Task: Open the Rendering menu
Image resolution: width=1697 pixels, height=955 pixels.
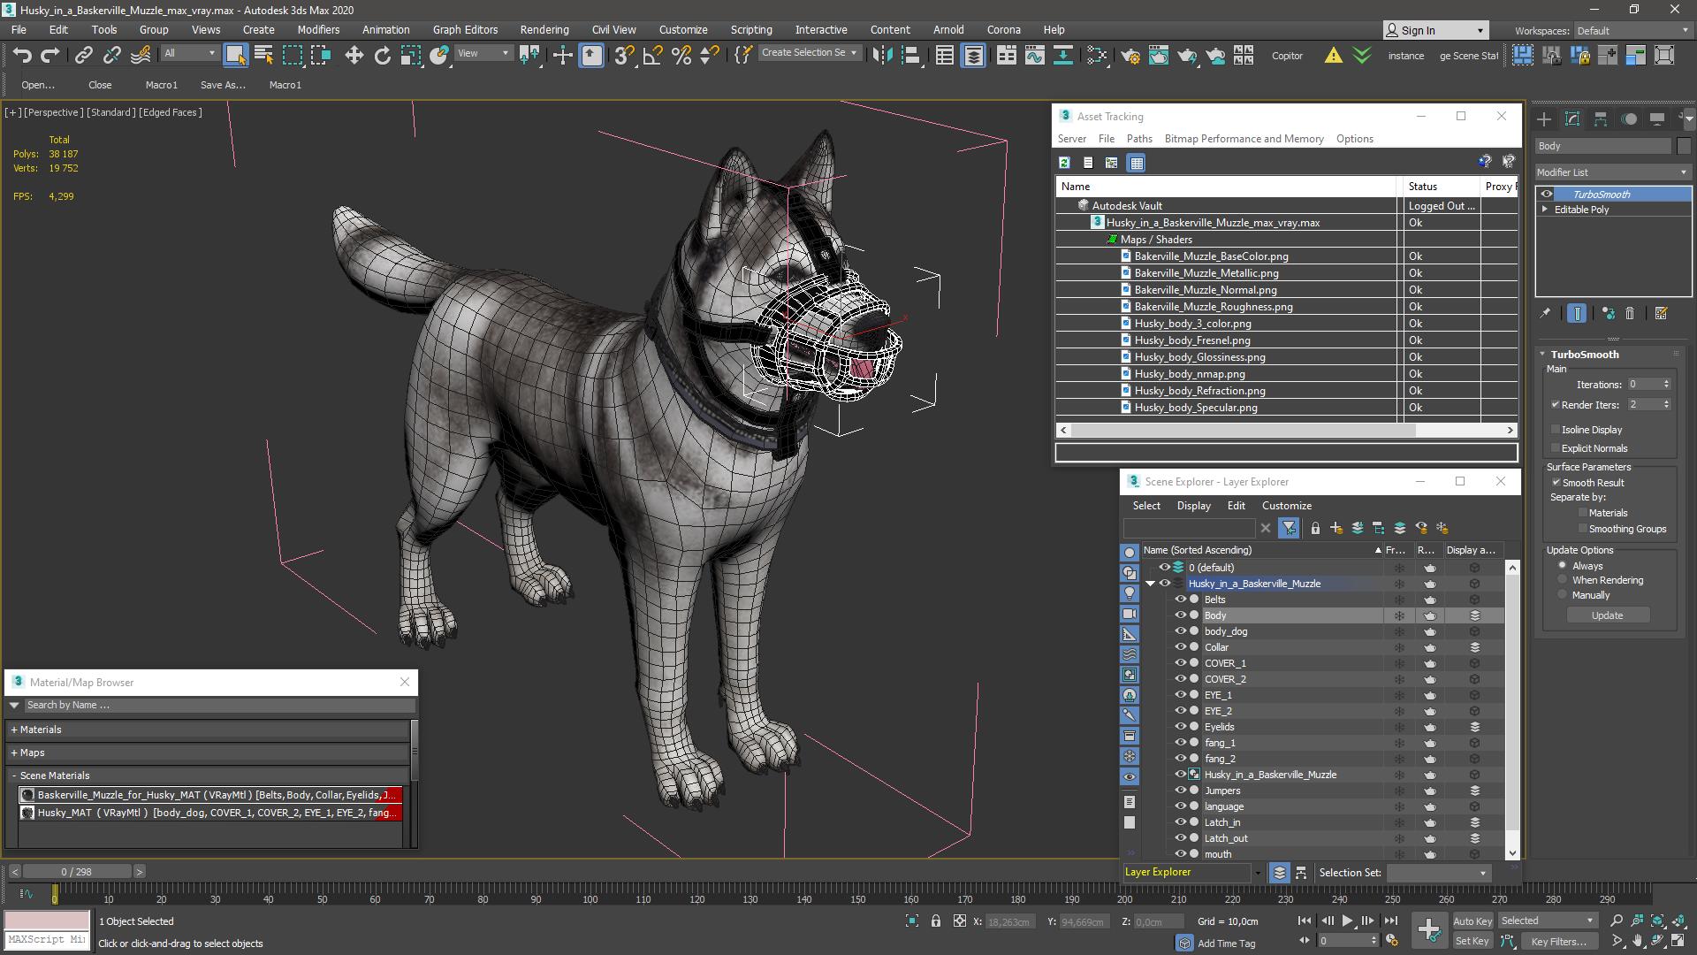Action: click(544, 29)
